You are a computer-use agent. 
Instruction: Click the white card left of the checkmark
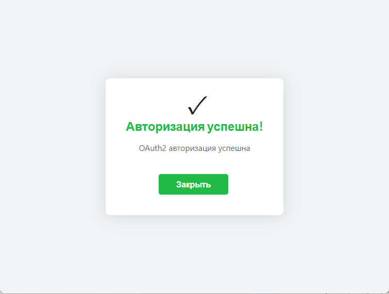tap(146, 106)
